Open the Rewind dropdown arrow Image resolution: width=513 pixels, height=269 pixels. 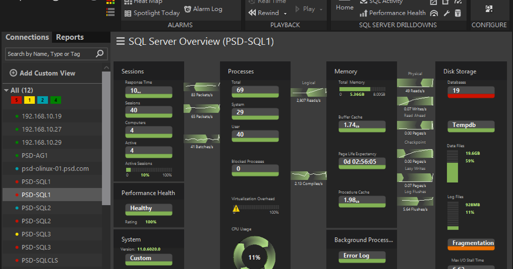point(285,14)
